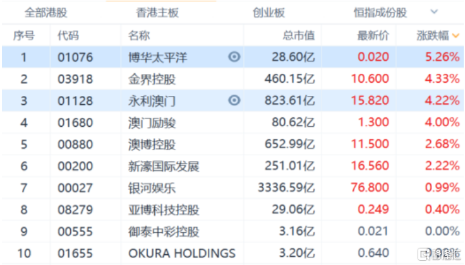Expand the chevron after 恒指成份股 tab
Screen dimensions: 465x265
pos(434,13)
